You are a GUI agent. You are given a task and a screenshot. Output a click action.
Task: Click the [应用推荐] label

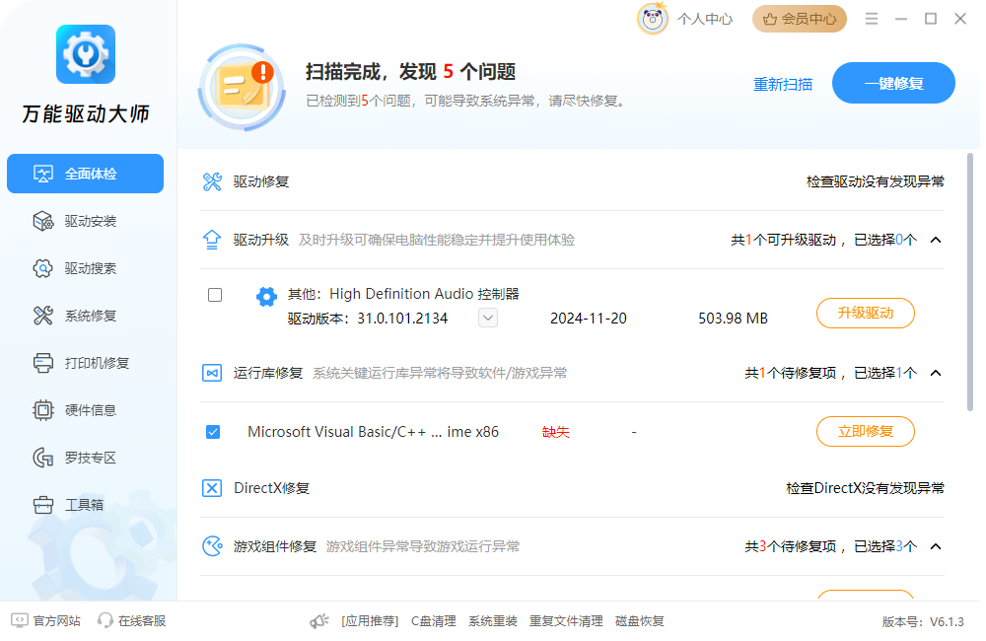[370, 621]
